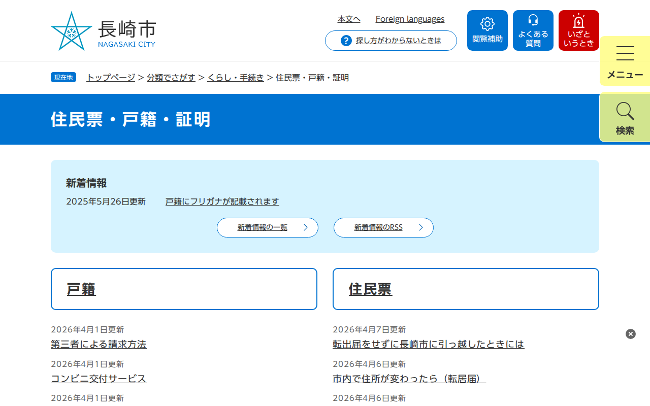Click the NAGASAKI CITY logo text

coord(126,44)
